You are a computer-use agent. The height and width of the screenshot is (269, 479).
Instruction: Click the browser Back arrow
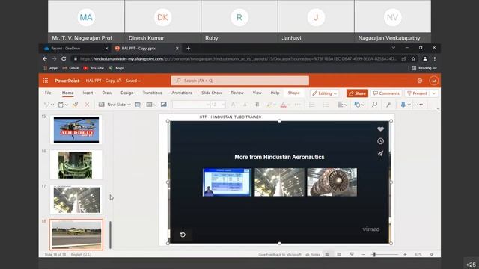click(x=45, y=58)
